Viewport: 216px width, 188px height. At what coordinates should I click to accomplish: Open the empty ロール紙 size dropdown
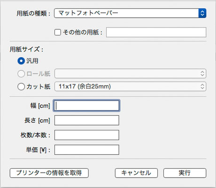(x=130, y=74)
